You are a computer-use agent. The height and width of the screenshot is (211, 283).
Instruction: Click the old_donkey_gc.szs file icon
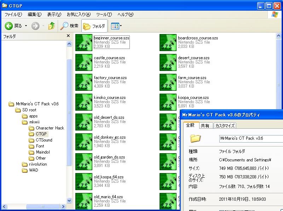[84, 142]
